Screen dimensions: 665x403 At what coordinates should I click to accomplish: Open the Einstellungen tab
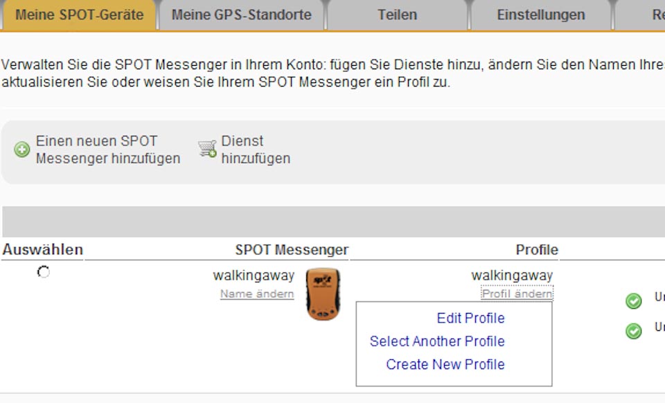click(540, 15)
